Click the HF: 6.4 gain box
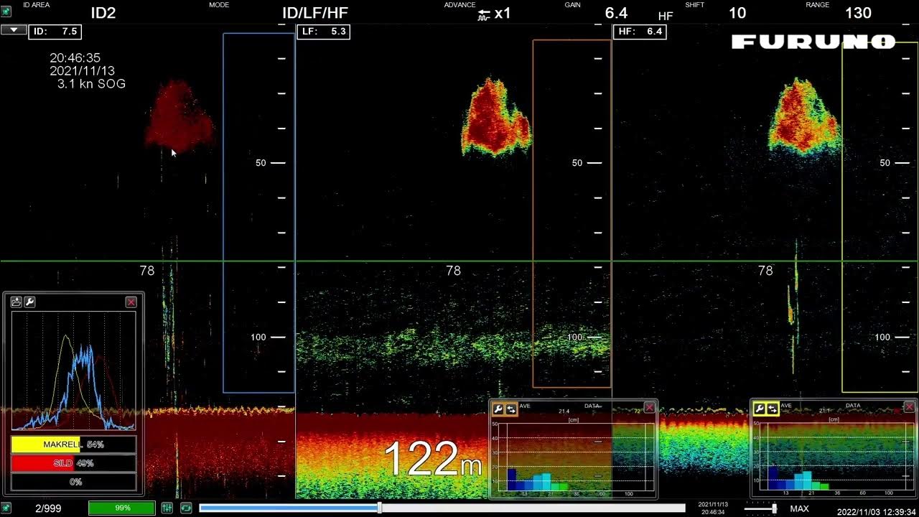The width and height of the screenshot is (919, 517). tap(640, 32)
